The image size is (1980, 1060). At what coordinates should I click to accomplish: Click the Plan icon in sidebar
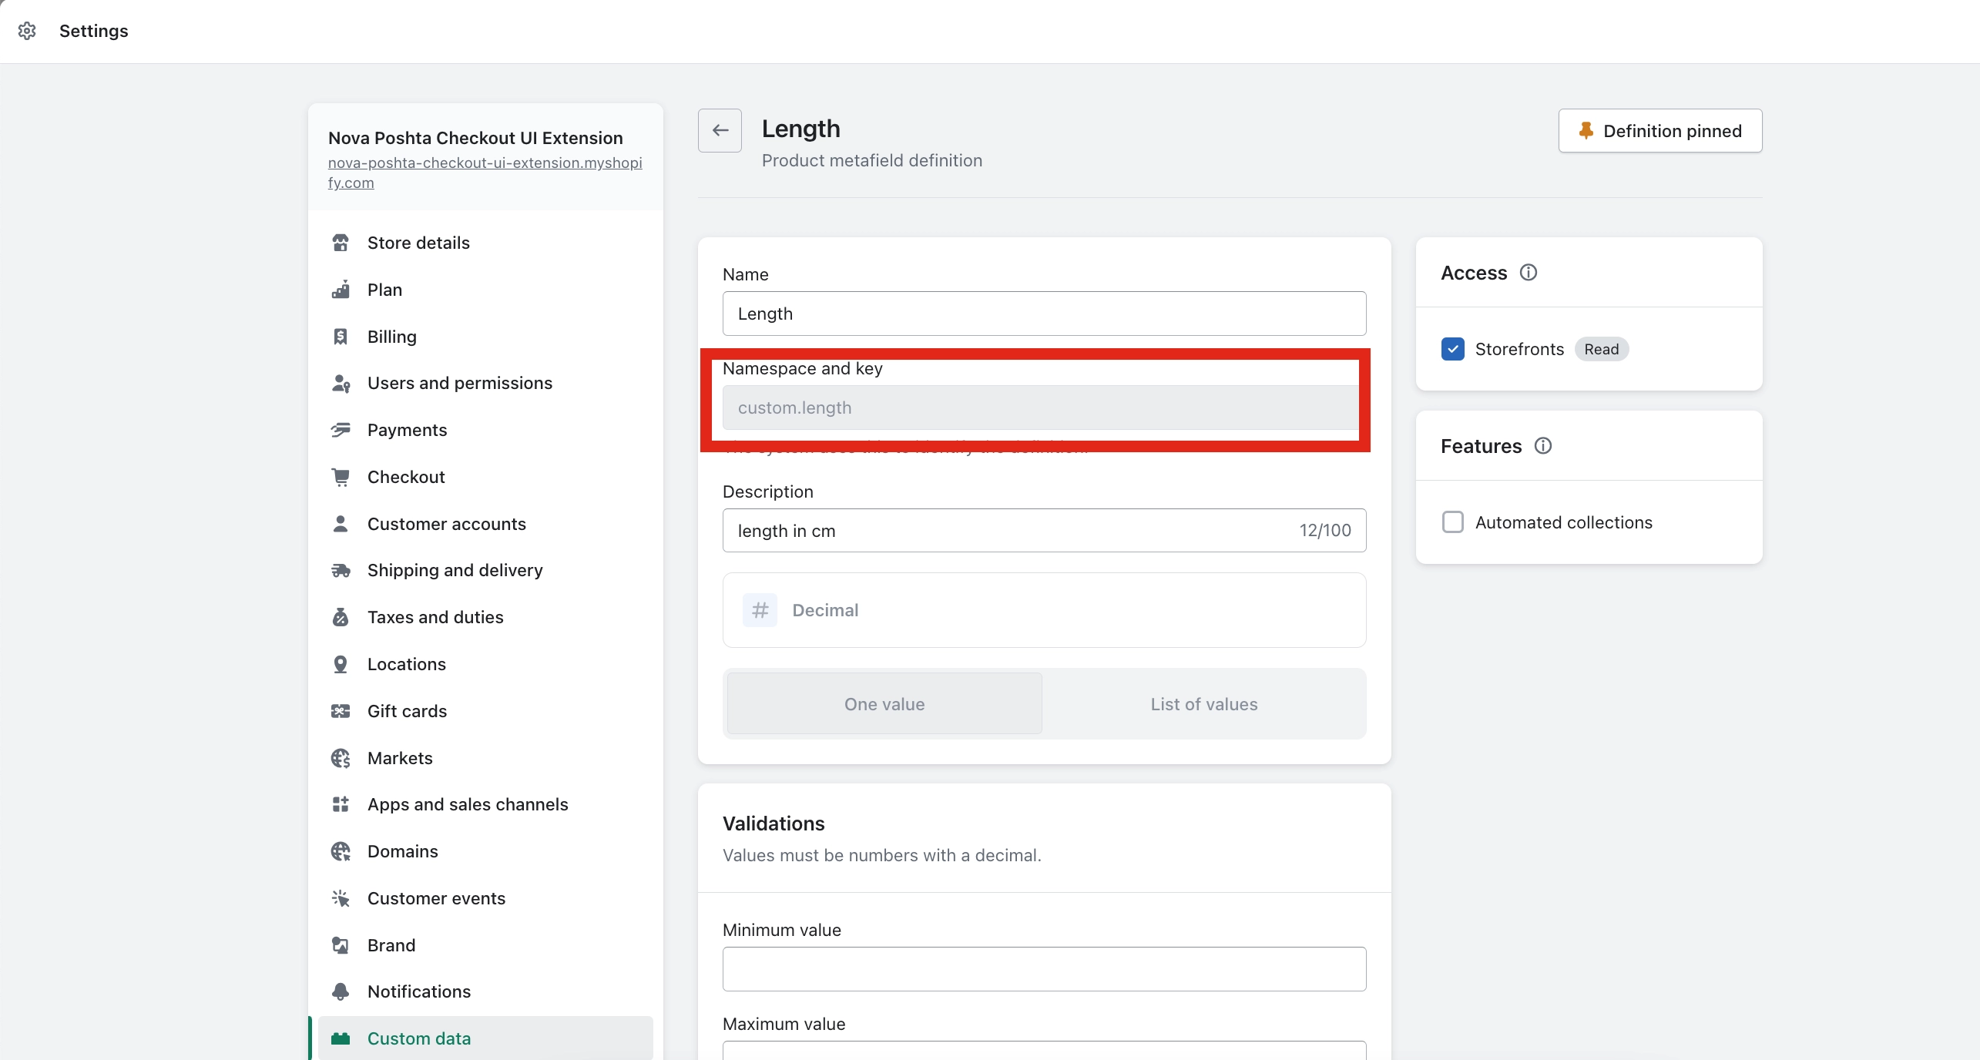pyautogui.click(x=341, y=290)
